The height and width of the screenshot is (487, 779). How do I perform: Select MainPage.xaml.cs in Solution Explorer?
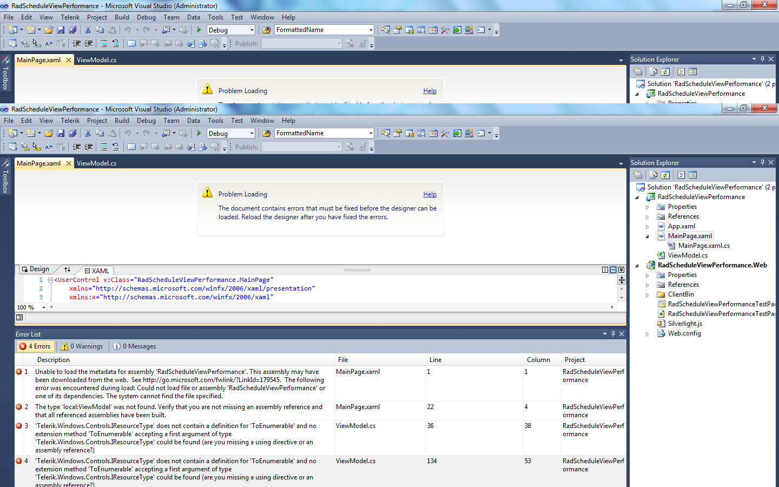[x=704, y=246]
